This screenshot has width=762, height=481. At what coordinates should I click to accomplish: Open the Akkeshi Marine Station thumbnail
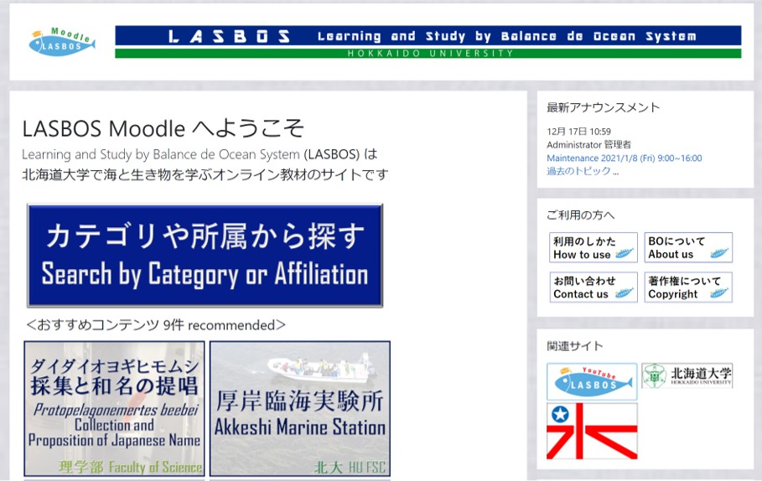coord(300,408)
